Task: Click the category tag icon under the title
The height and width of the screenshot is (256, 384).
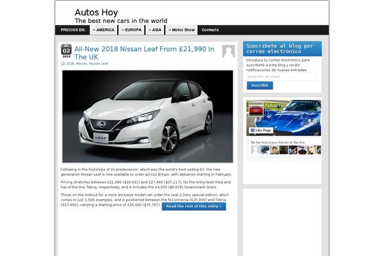Action: (x=63, y=63)
